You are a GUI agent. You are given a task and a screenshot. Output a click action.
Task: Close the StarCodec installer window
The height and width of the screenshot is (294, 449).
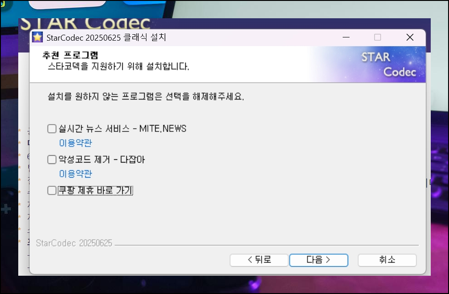(410, 37)
